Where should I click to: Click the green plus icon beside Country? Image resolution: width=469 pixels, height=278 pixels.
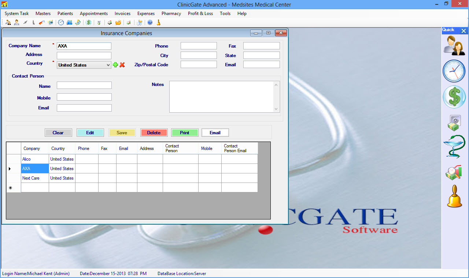click(x=115, y=65)
